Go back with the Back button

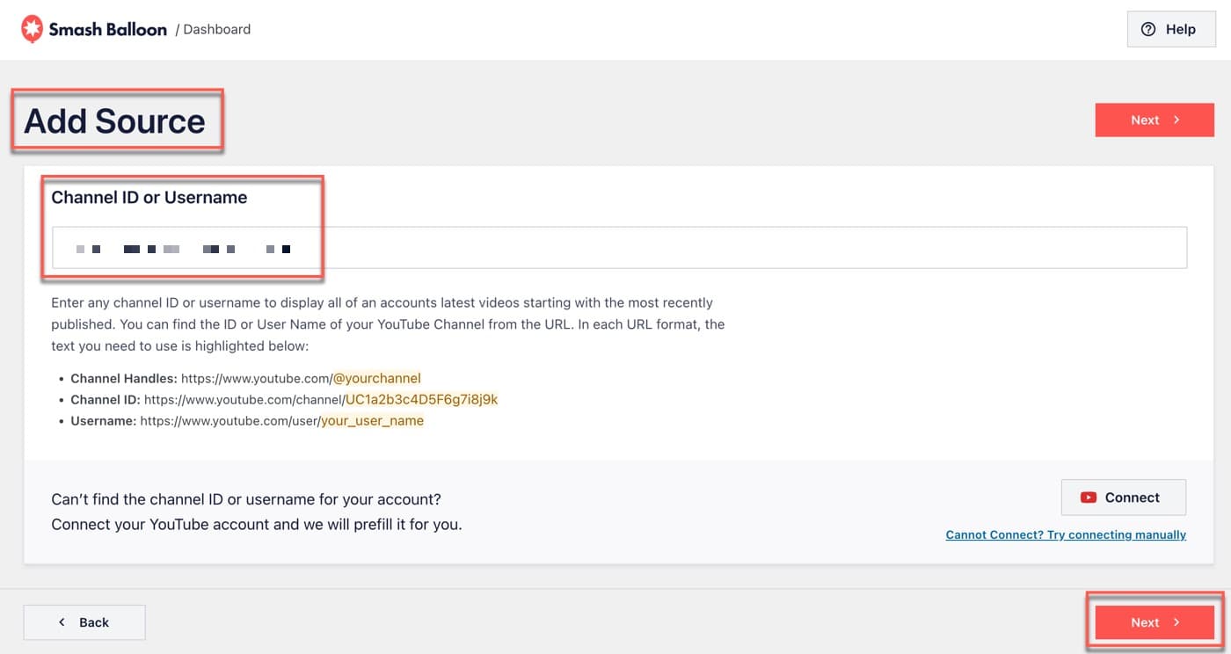84,622
